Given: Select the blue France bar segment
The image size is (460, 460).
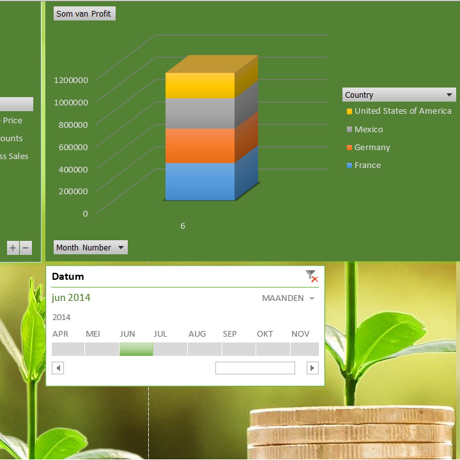Looking at the screenshot, I should click(199, 181).
